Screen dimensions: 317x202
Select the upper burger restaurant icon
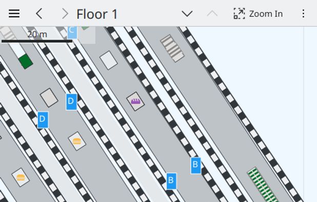(x=77, y=141)
